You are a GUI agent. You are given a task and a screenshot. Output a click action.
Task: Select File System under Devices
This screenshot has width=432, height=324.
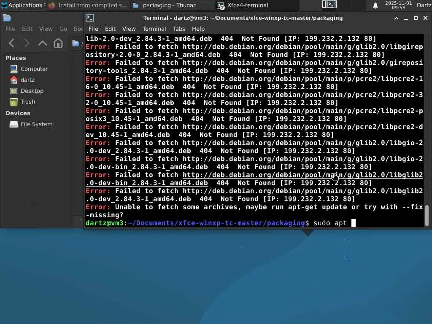point(37,124)
